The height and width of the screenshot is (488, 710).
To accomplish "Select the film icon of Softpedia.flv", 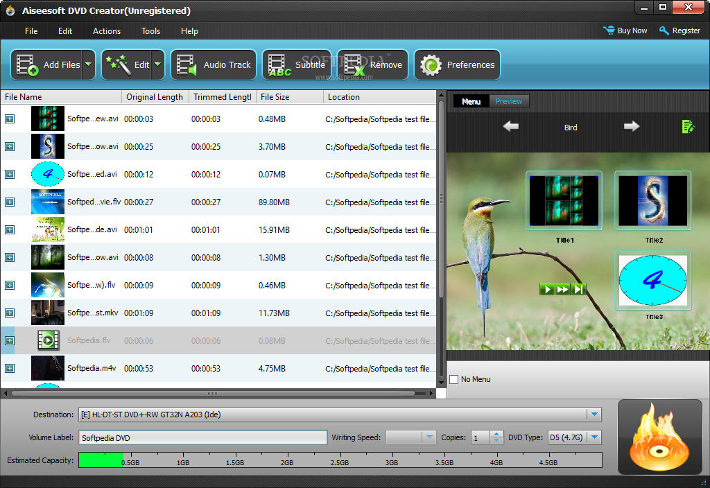I will pyautogui.click(x=48, y=340).
